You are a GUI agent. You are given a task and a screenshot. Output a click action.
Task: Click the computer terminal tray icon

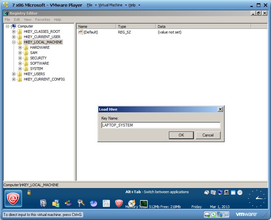(226, 192)
